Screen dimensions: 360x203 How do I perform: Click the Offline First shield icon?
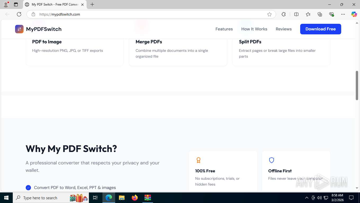tap(271, 160)
